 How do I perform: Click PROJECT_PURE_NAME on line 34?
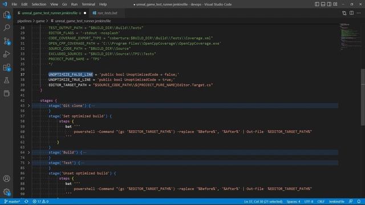[x=66, y=59]
